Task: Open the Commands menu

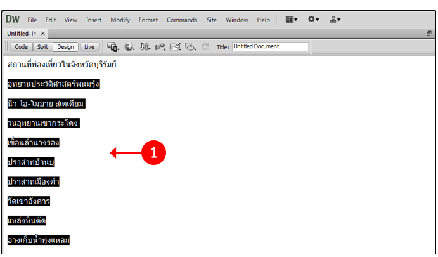Action: [x=182, y=20]
